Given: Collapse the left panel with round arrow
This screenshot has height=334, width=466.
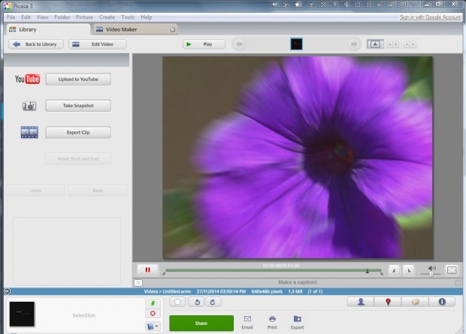Looking at the screenshot, I should pyautogui.click(x=7, y=290).
